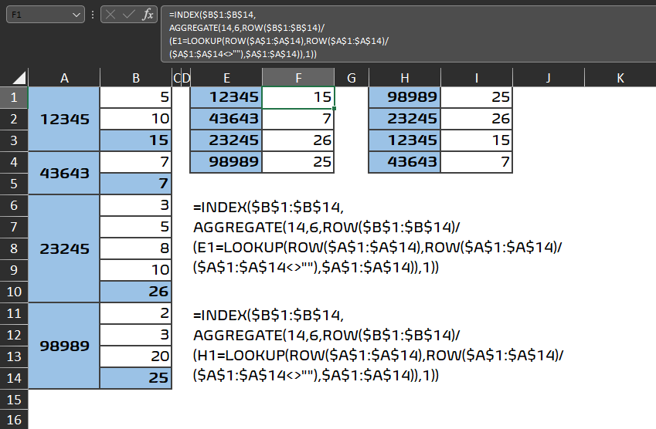This screenshot has width=656, height=429.
Task: Confirm the entry with the checkmark icon
Action: (x=128, y=15)
